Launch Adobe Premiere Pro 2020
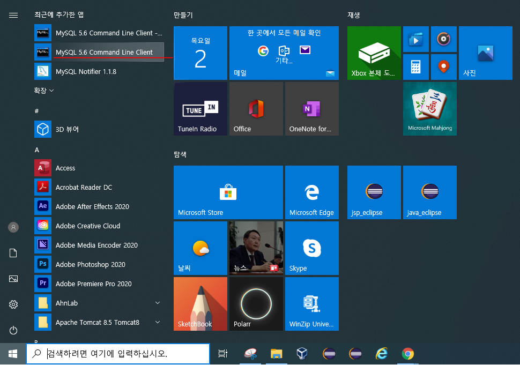 pos(99,284)
